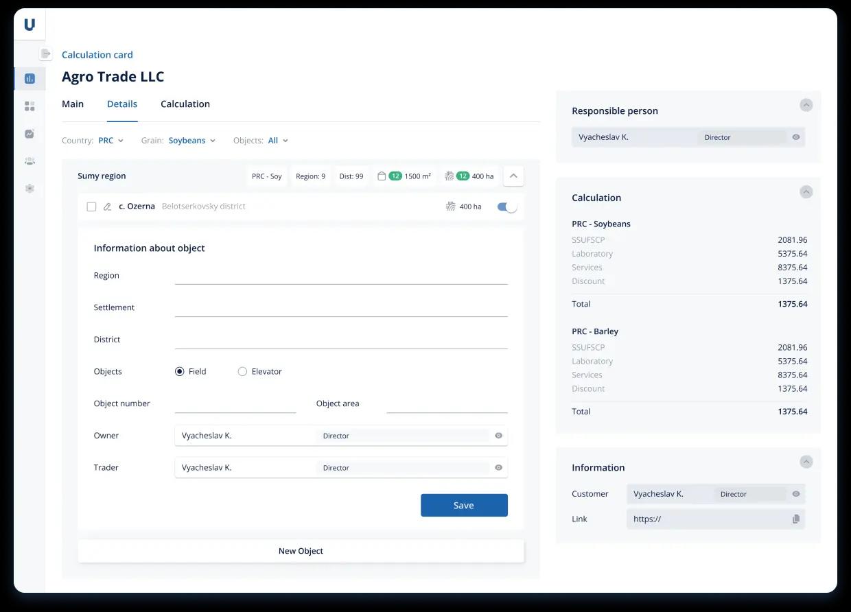Click the Agro Trade LLC title
Viewport: 851px width, 612px height.
pyautogui.click(x=113, y=77)
